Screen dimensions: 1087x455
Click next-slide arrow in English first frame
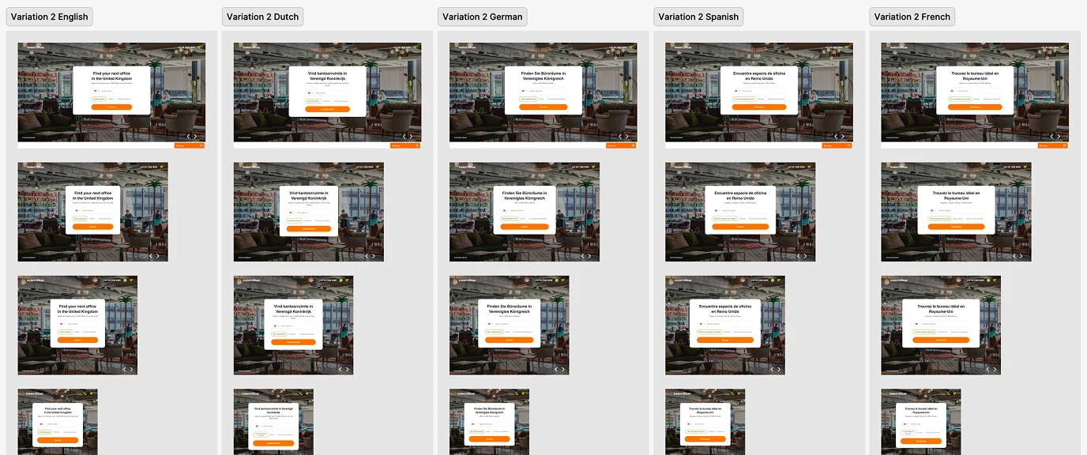tap(195, 137)
